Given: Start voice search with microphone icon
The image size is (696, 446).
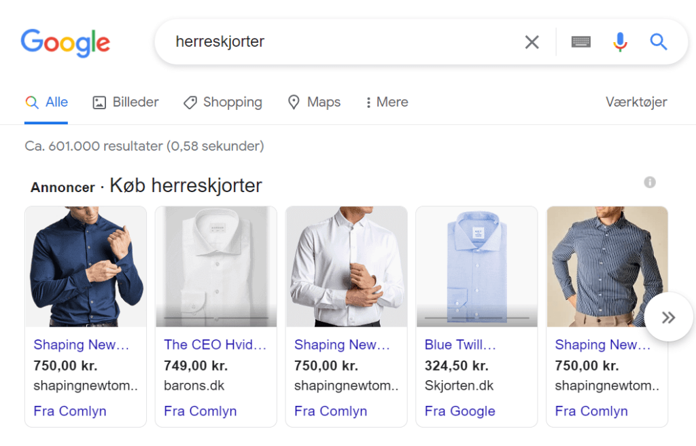Looking at the screenshot, I should [x=620, y=42].
